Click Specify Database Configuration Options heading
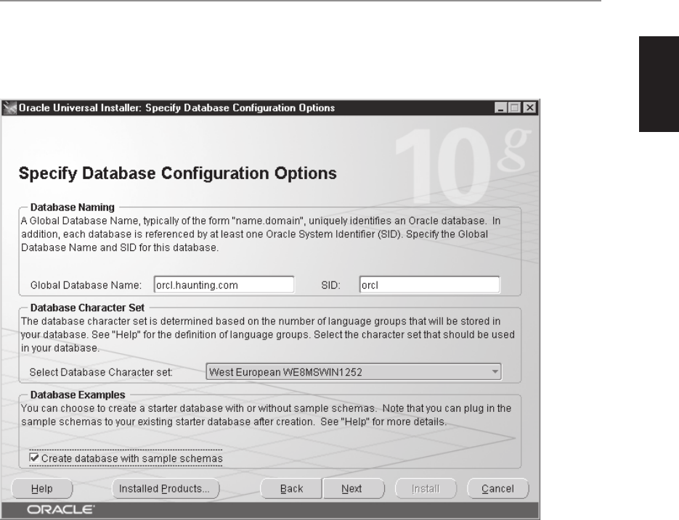679x520 pixels. point(177,173)
